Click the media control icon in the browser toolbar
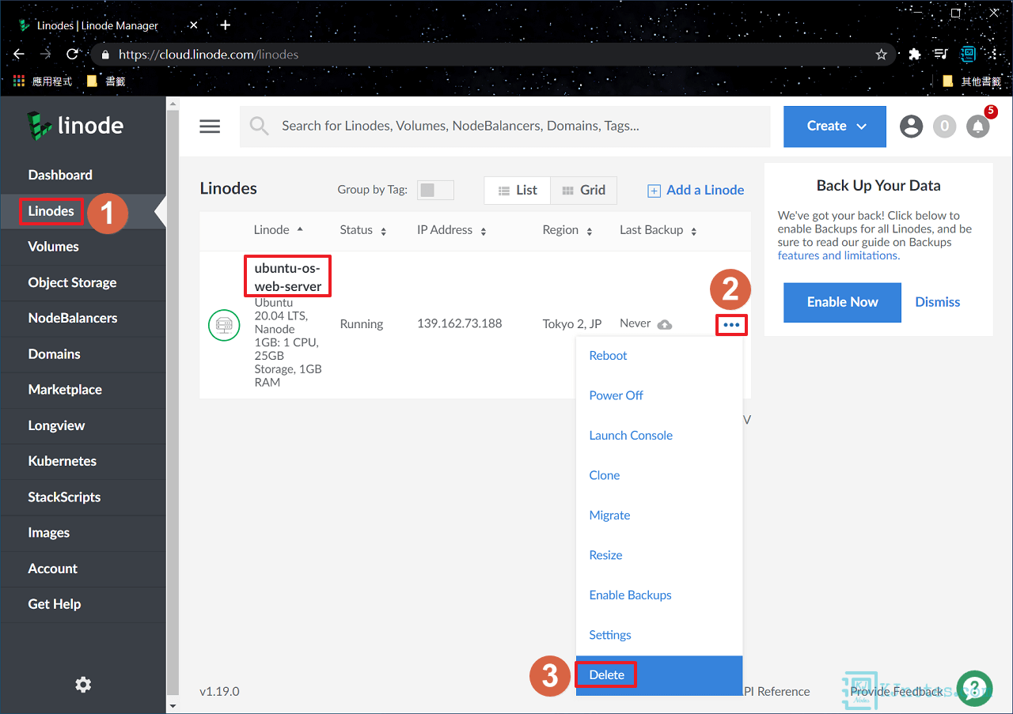 (941, 55)
